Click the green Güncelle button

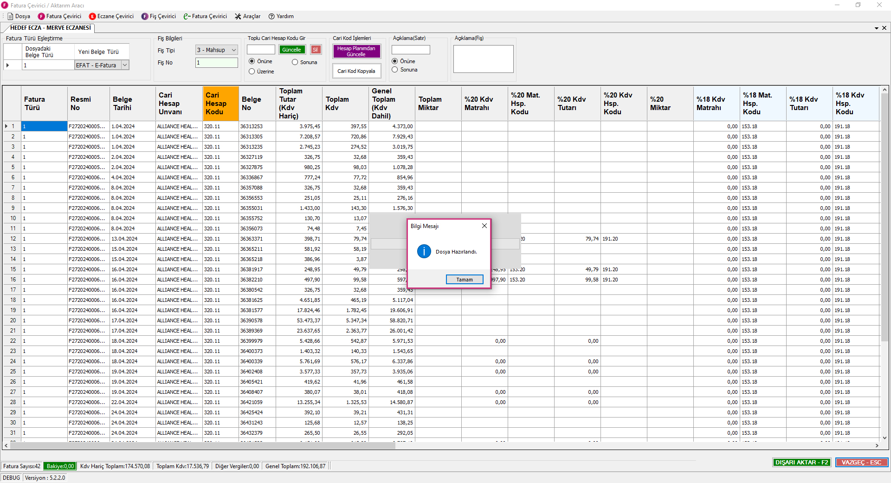point(291,50)
